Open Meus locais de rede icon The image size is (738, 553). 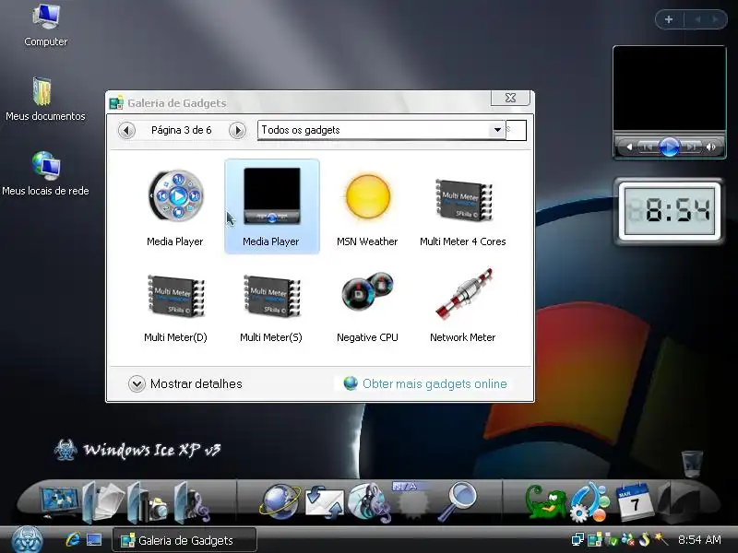(45, 173)
